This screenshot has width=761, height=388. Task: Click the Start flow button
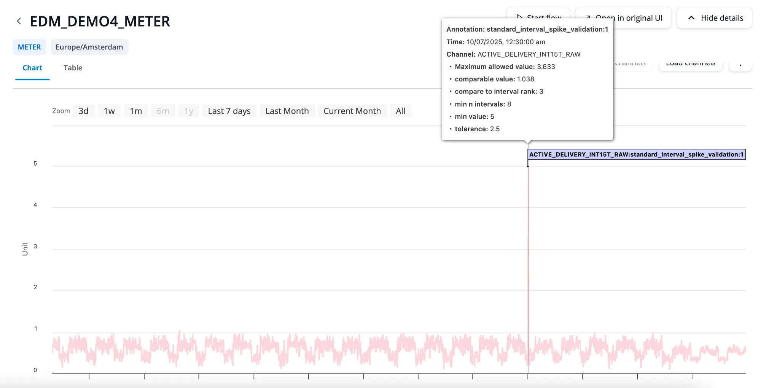[538, 13]
